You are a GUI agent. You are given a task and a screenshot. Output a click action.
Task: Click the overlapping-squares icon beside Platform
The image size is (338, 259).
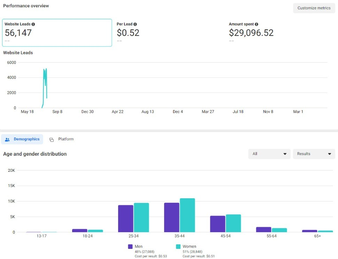[52, 139]
